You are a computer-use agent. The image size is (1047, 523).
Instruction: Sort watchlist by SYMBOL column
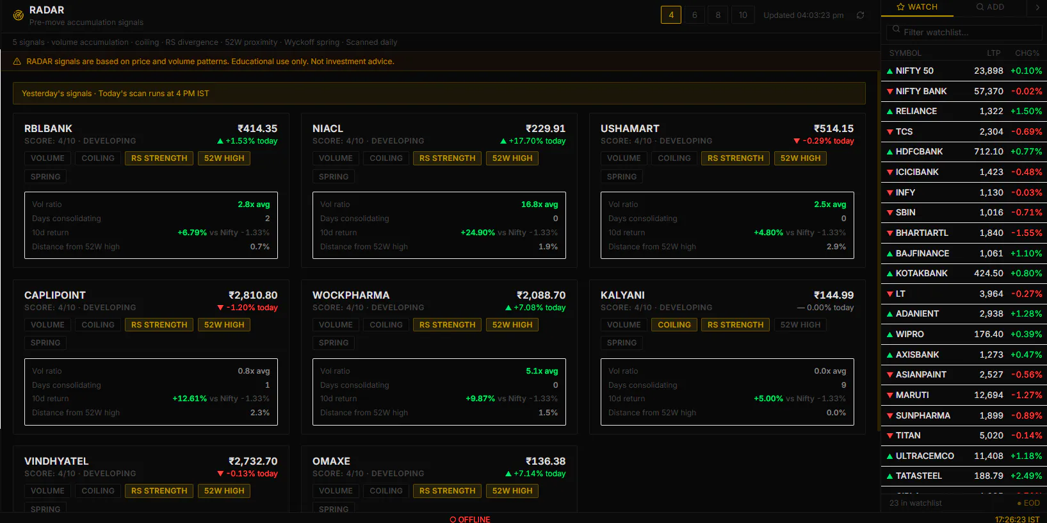point(905,53)
